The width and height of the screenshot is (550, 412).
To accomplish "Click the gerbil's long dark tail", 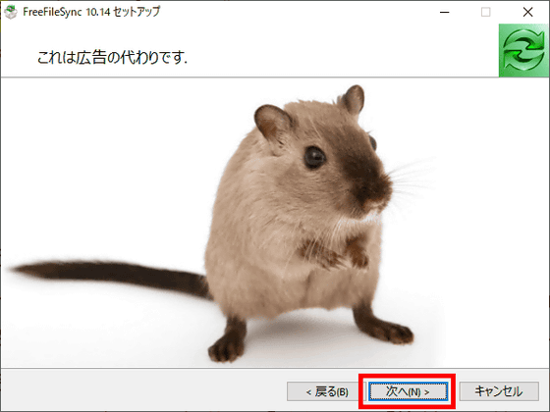I will pyautogui.click(x=110, y=277).
